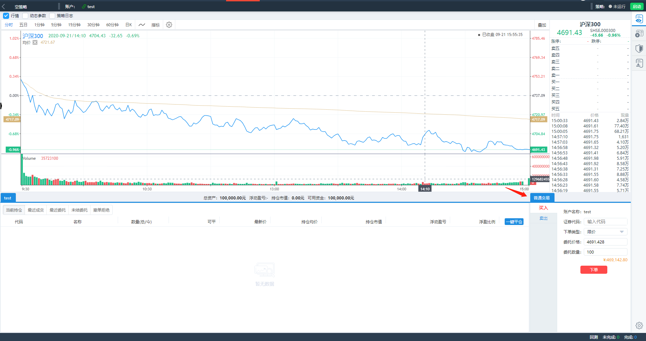
Task: Click the red 下单 order button
Action: coord(594,270)
